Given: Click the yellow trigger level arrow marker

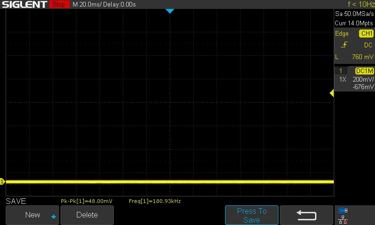Looking at the screenshot, I should pos(332,93).
